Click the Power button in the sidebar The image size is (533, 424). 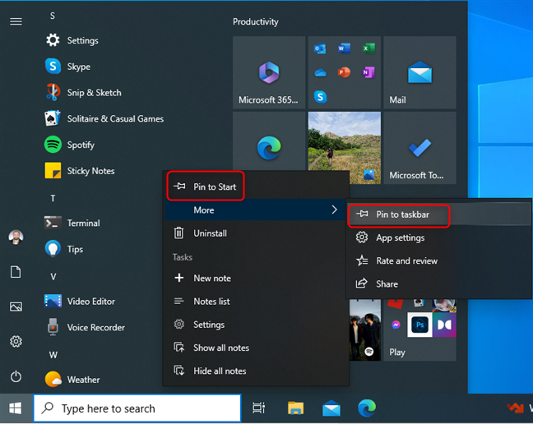[16, 377]
